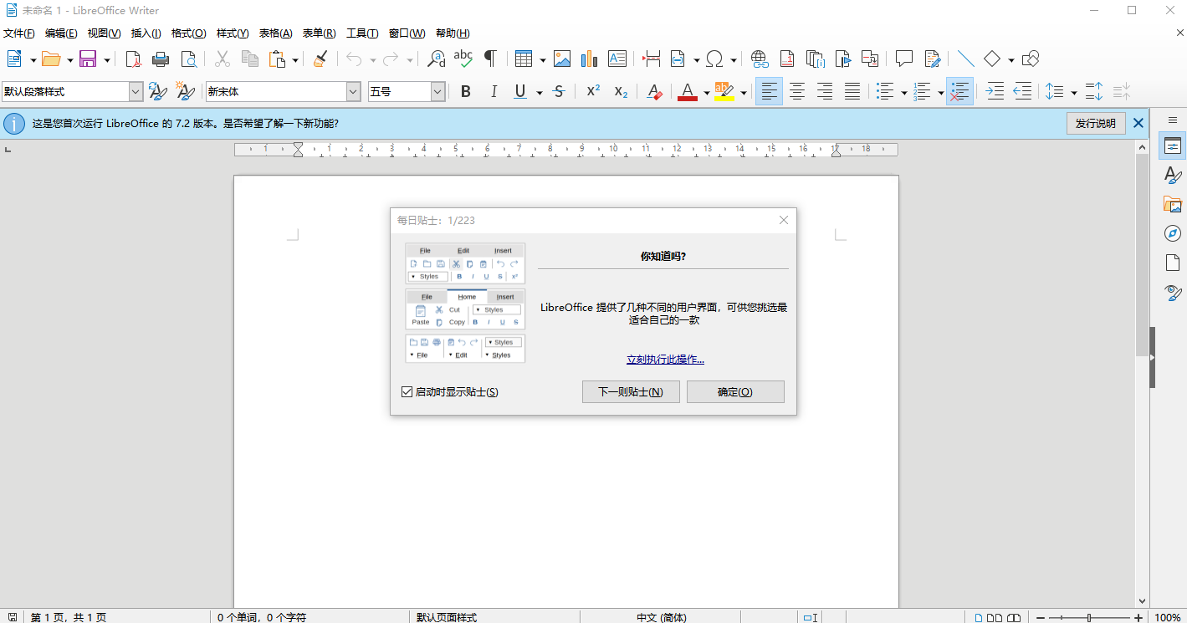Click 默认页面样式 in status bar
This screenshot has width=1187, height=623.
(447, 617)
